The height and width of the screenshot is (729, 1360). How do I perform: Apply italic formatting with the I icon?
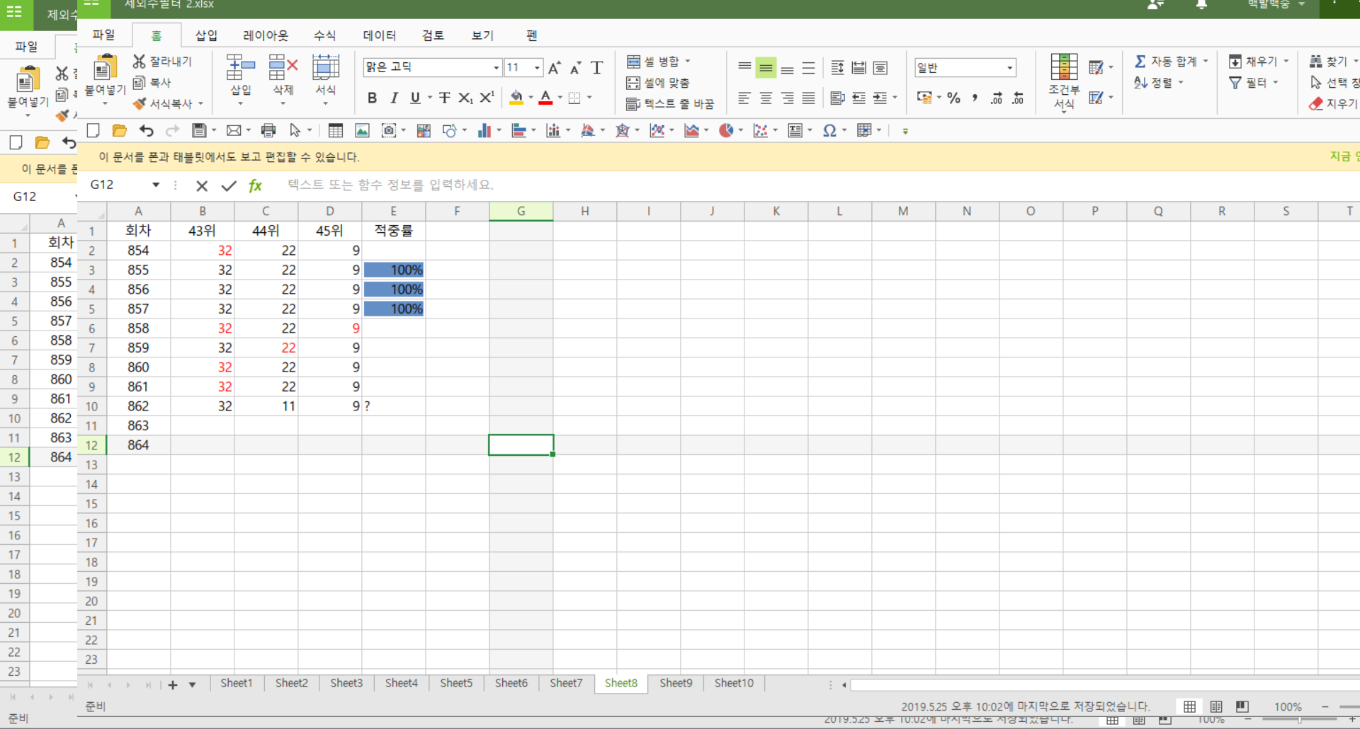394,98
